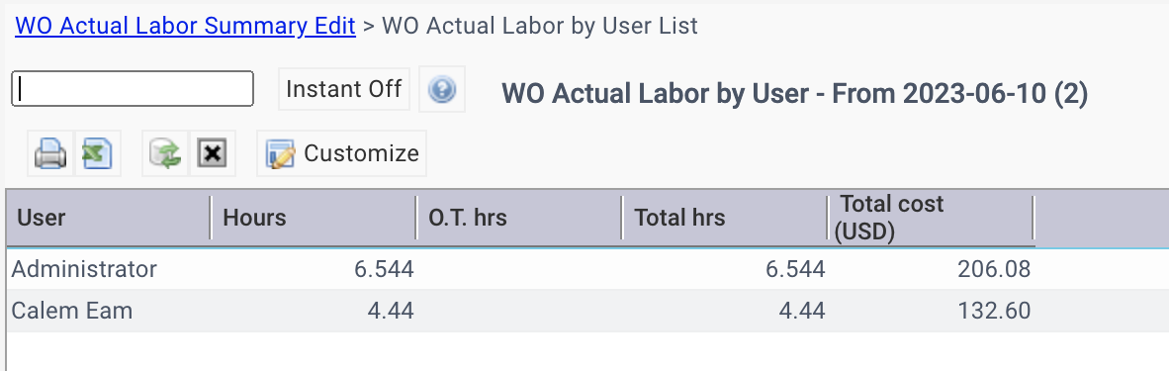The image size is (1169, 371).
Task: Select the Administrator row
Action: pos(587,269)
